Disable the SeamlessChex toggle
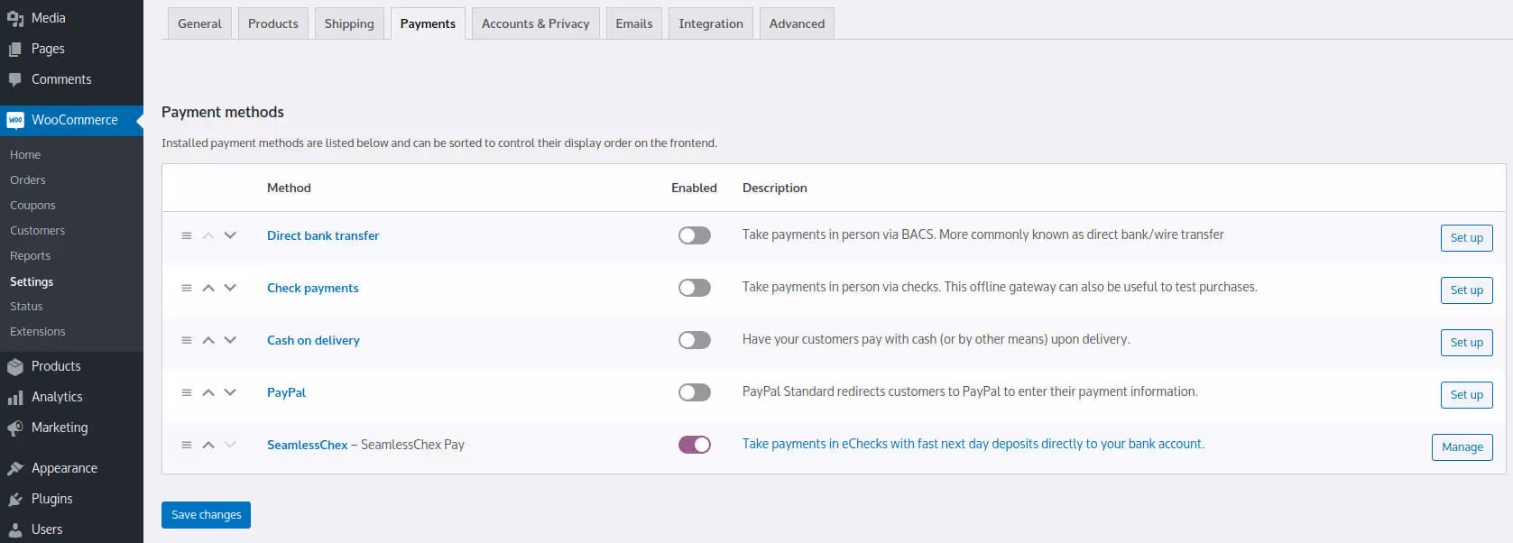Viewport: 1513px width, 543px height. coord(695,445)
